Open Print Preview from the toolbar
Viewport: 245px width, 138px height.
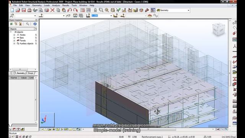pos(41,10)
